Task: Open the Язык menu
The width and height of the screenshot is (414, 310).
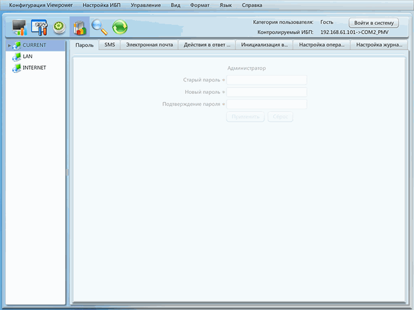Action: (x=225, y=5)
